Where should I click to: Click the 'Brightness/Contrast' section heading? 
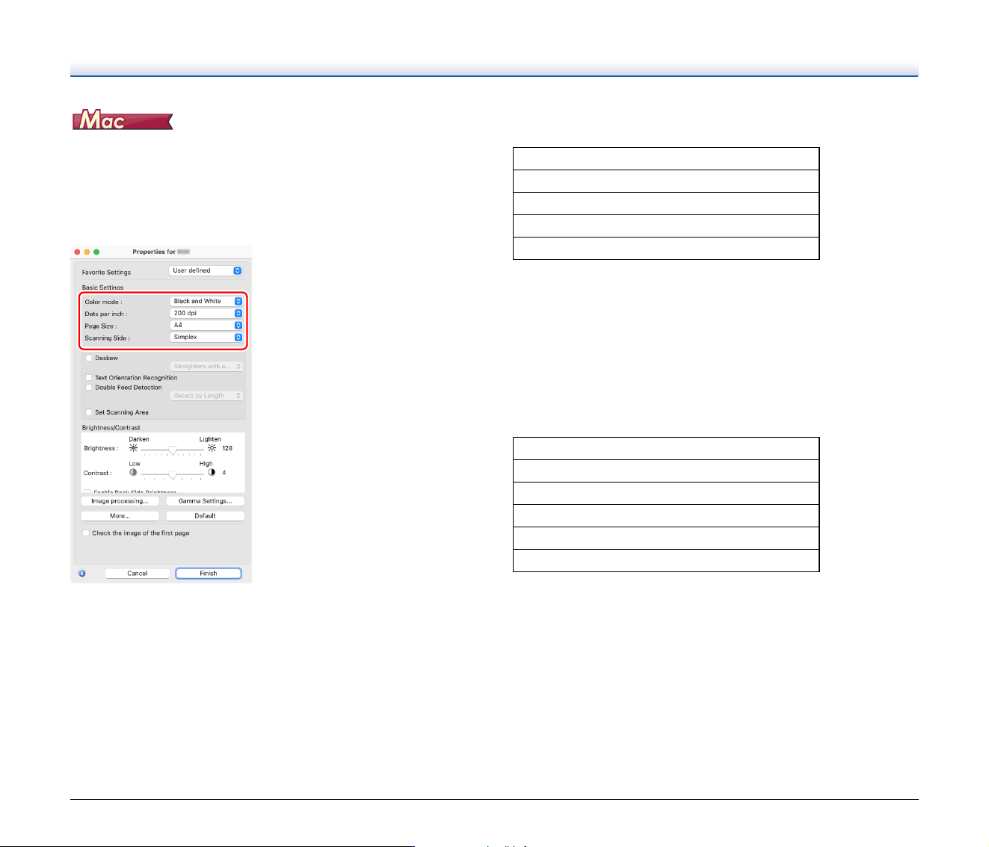(111, 428)
